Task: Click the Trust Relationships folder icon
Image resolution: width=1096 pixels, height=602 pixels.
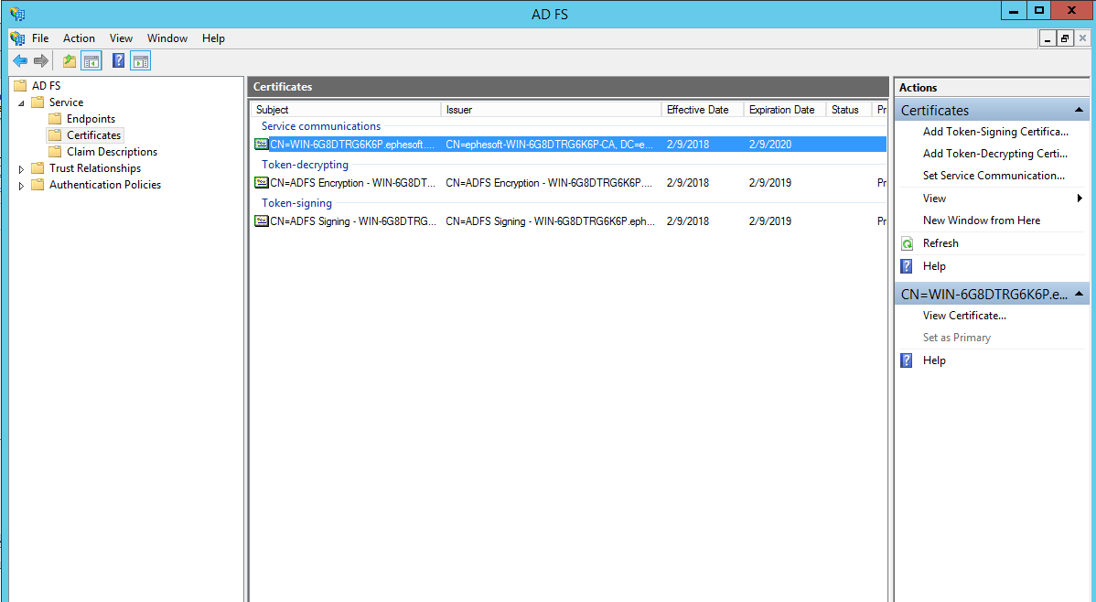Action: click(x=38, y=167)
